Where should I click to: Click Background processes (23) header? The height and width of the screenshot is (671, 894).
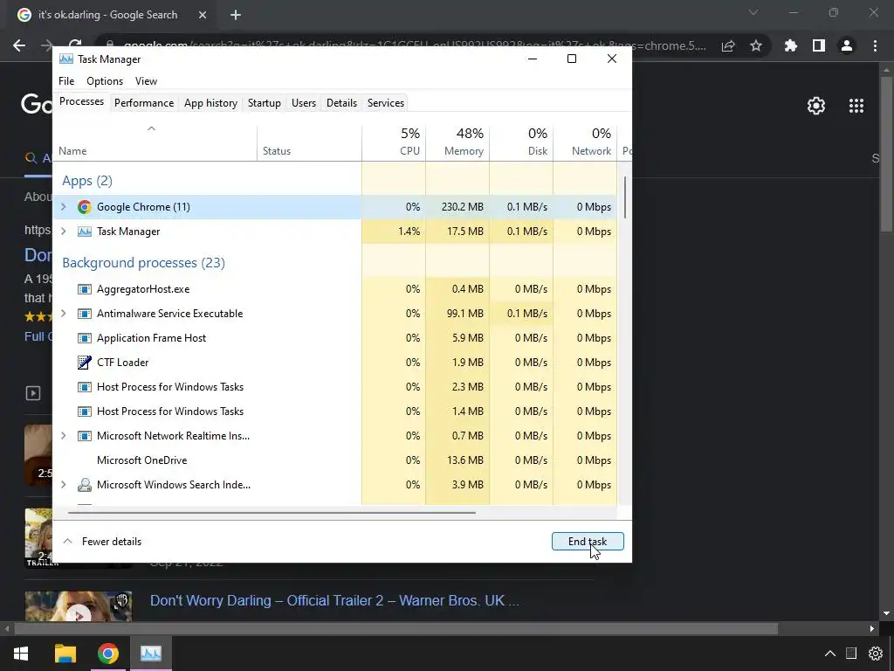pyautogui.click(x=144, y=263)
